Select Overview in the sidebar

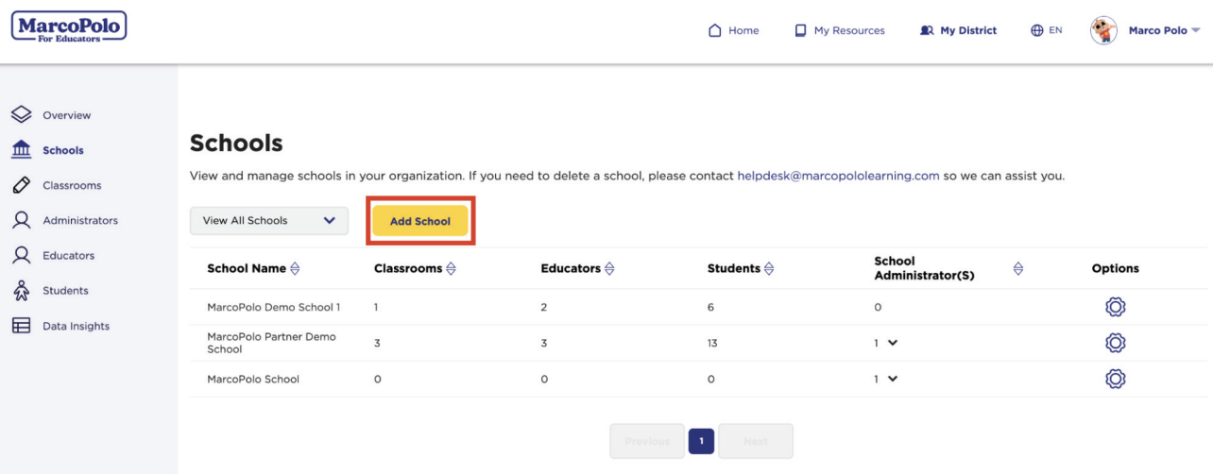pyautogui.click(x=67, y=115)
